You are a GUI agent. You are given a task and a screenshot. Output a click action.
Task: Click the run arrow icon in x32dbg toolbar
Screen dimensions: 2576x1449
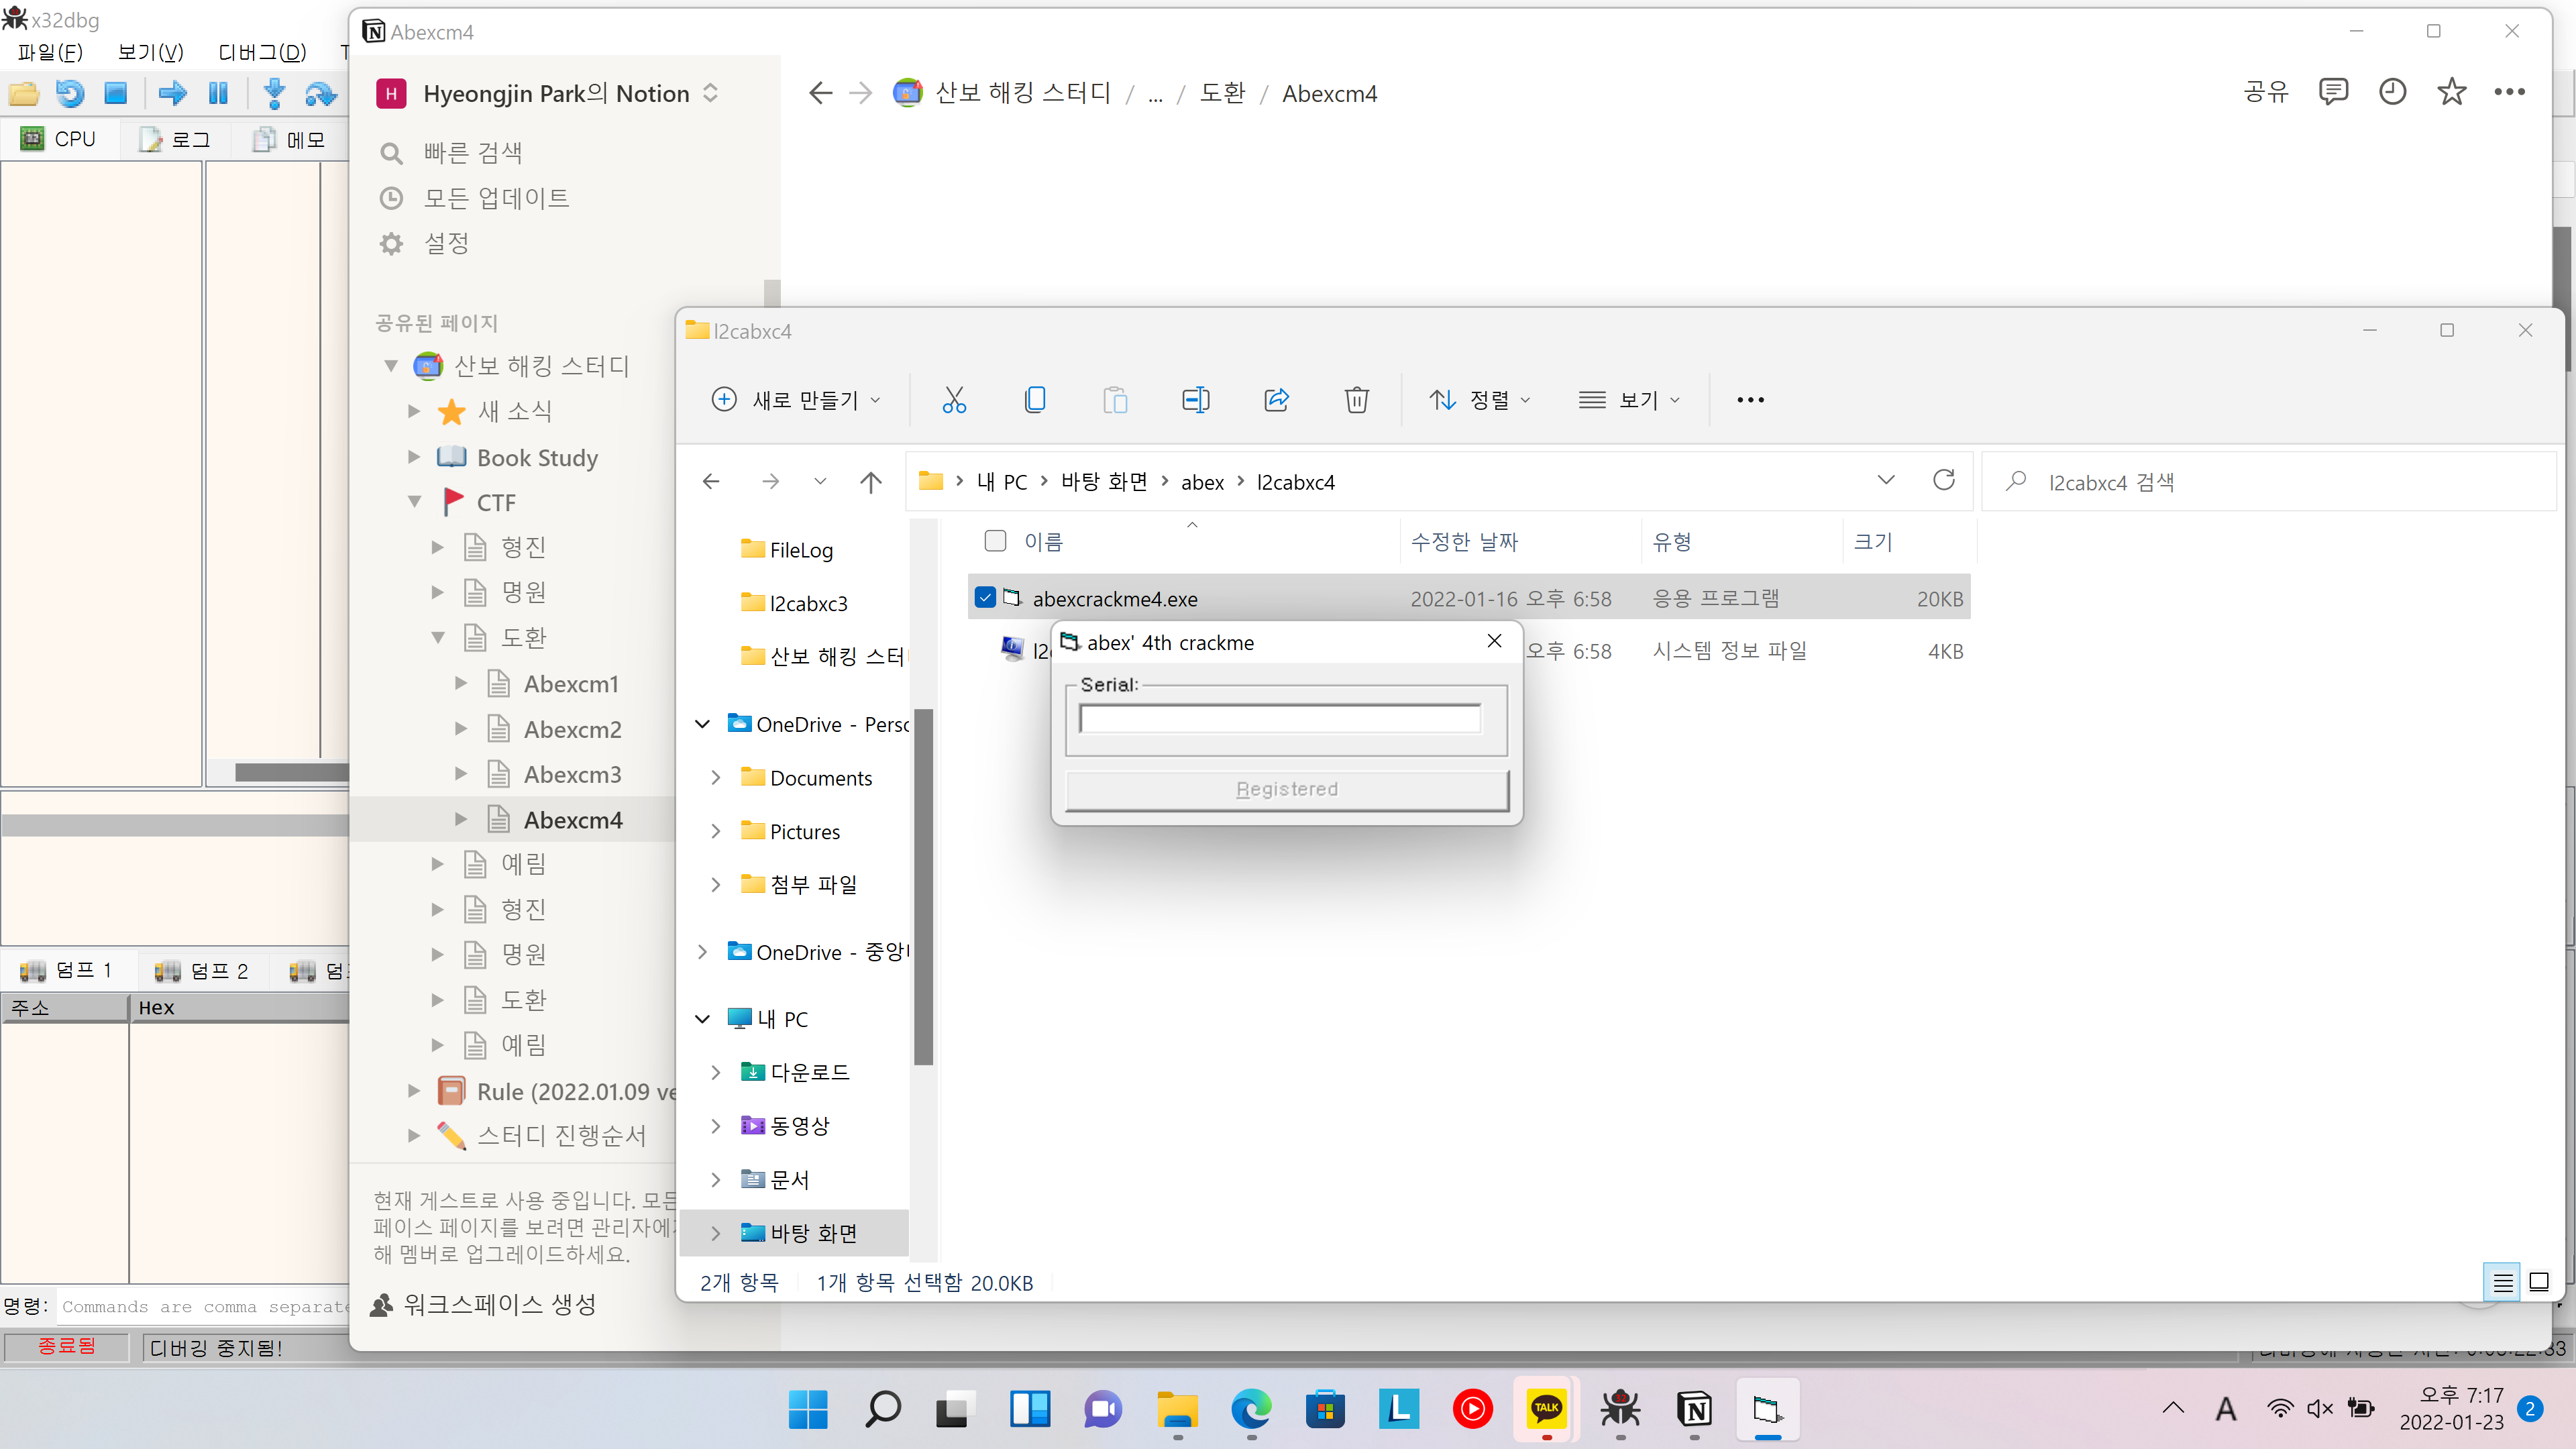[x=173, y=94]
